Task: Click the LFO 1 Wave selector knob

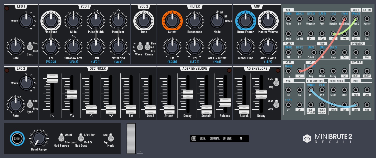Action: click(26, 21)
